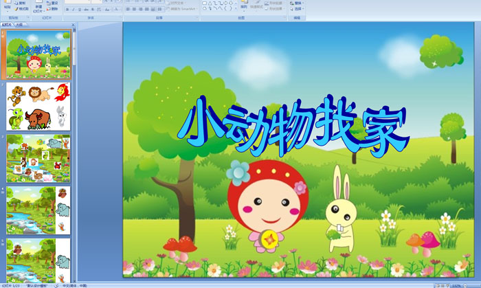Click the Reset (重设) slide button
The width and height of the screenshot is (481, 288).
point(54,3)
